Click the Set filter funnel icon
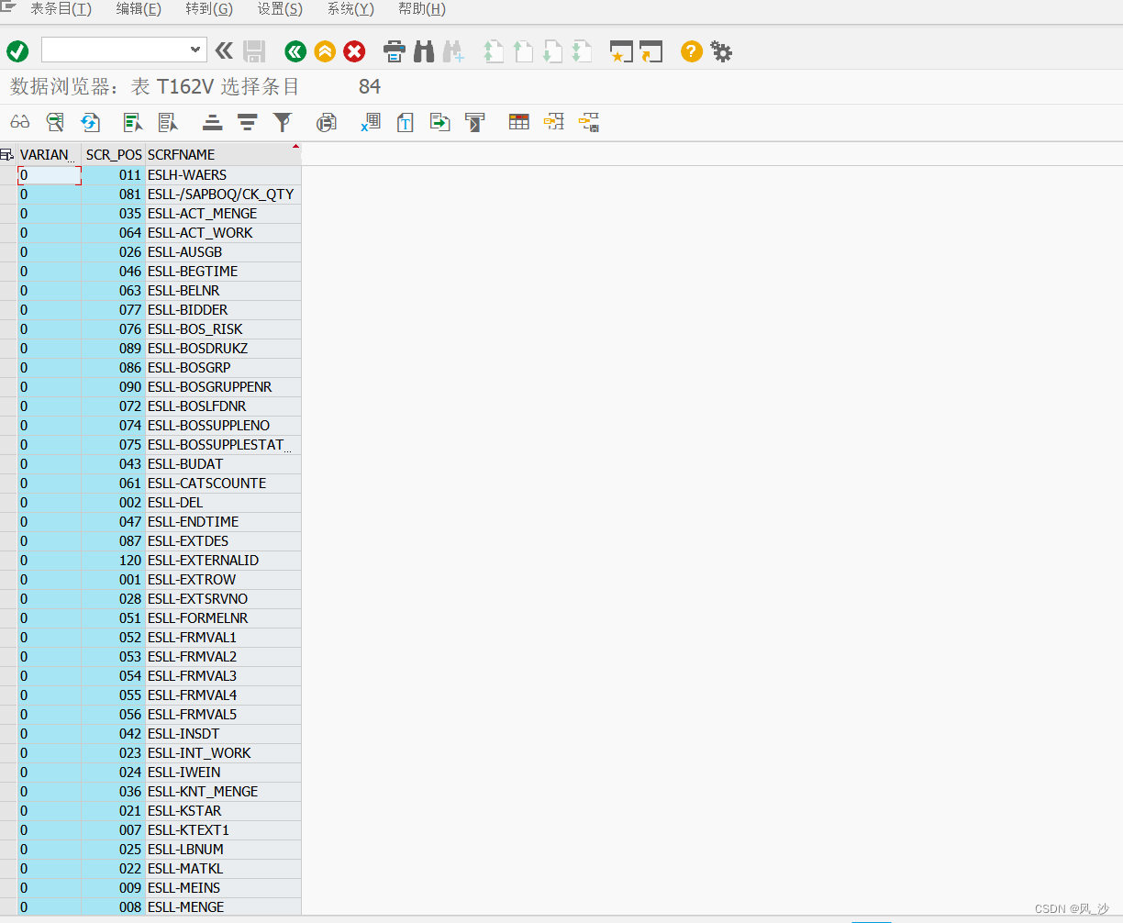Image resolution: width=1123 pixels, height=923 pixels. [x=283, y=122]
